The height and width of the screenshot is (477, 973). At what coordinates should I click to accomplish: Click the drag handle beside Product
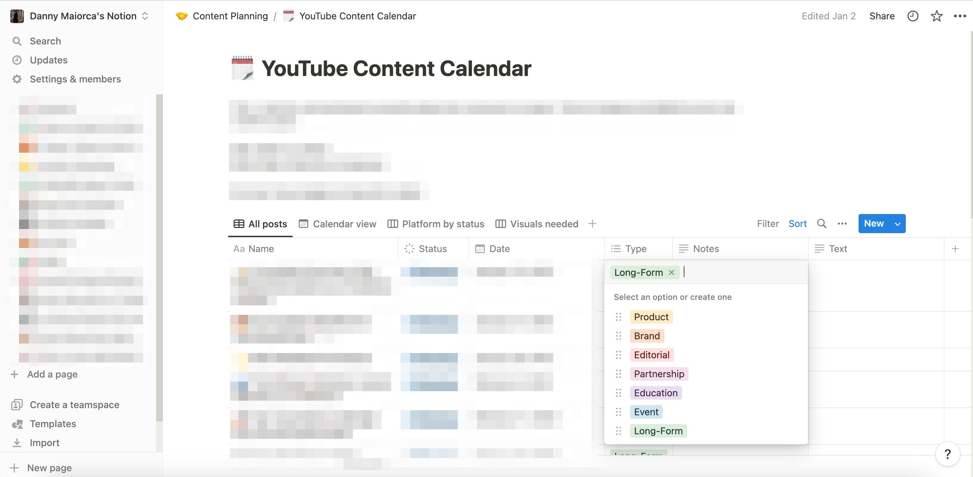pos(618,317)
